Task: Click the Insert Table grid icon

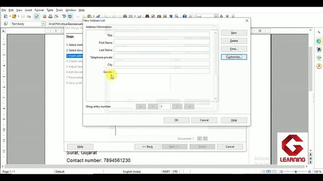Action: click(x=131, y=16)
